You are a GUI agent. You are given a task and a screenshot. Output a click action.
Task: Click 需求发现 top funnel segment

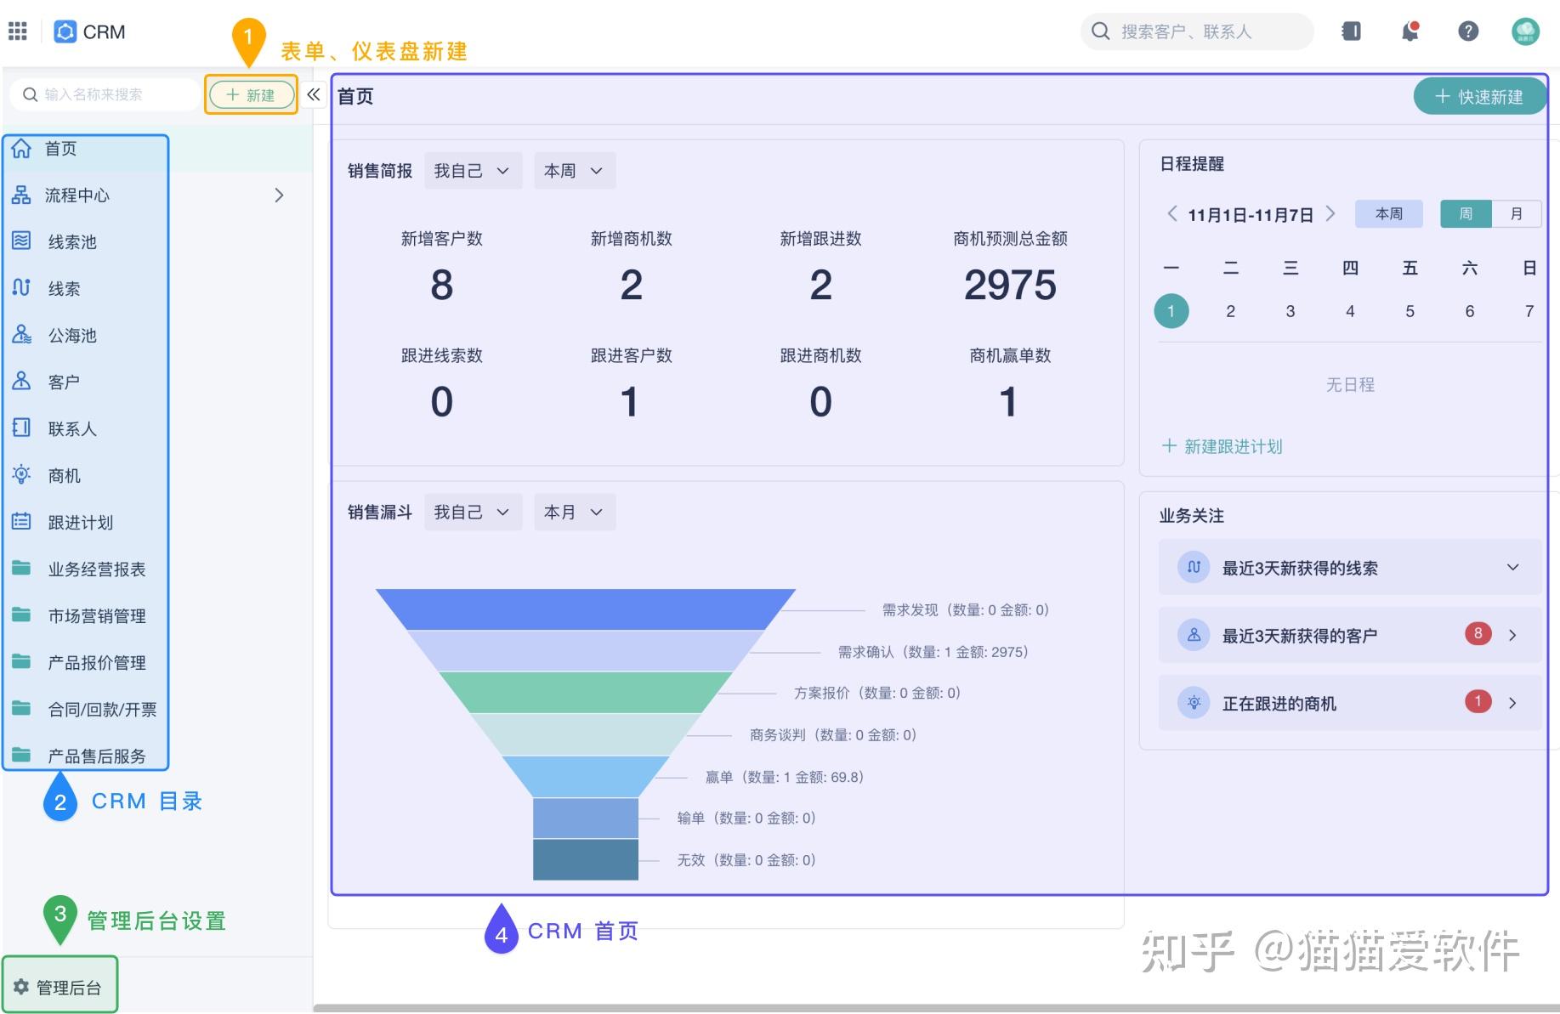point(585,609)
